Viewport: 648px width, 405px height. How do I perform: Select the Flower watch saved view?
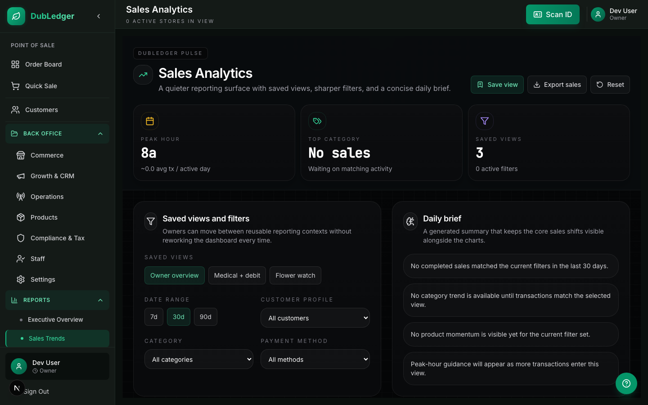pyautogui.click(x=295, y=275)
